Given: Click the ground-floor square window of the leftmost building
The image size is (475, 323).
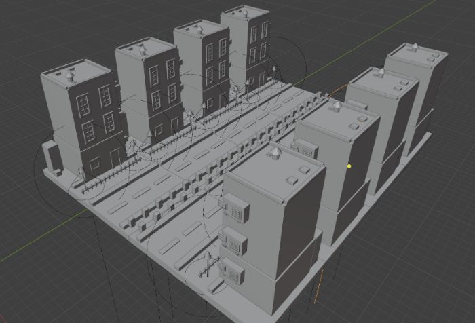Looking at the screenshot, I should coord(96,164).
